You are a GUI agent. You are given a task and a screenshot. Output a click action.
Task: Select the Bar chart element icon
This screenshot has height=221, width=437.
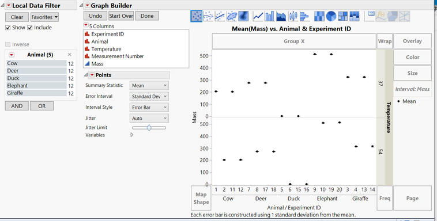coord(269,16)
